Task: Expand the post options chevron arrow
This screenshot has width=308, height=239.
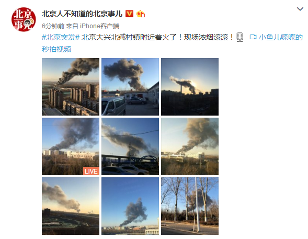Action: pyautogui.click(x=300, y=9)
